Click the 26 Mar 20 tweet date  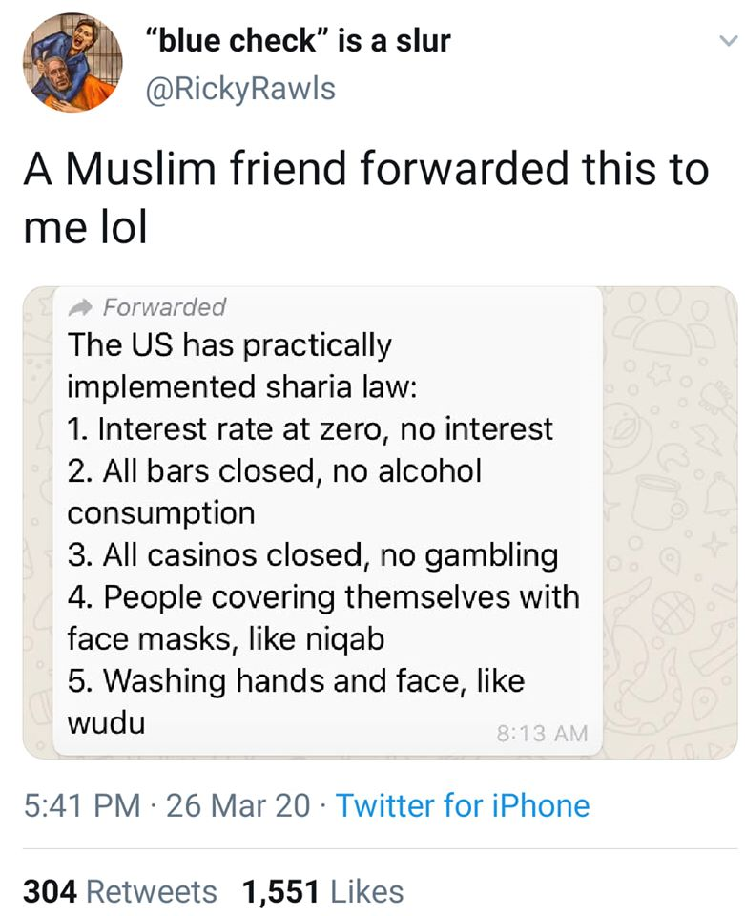[x=238, y=805]
